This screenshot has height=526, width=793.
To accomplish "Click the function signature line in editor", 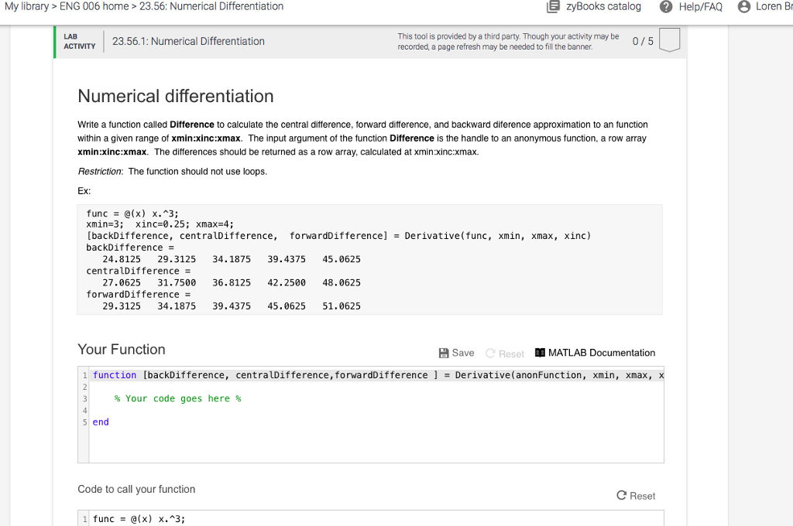I will pyautogui.click(x=377, y=375).
